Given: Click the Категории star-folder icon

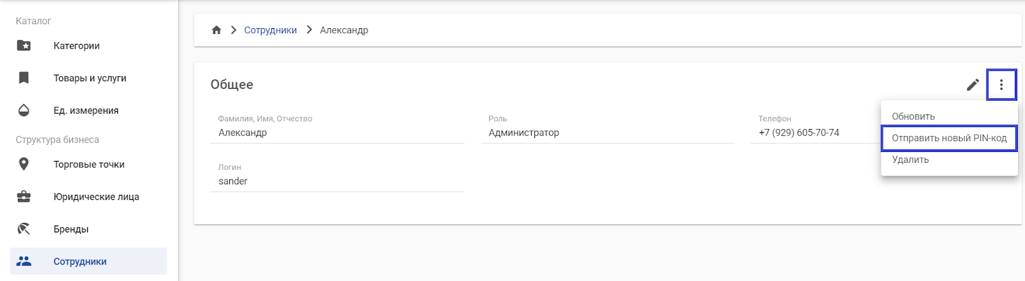Looking at the screenshot, I should [x=24, y=45].
